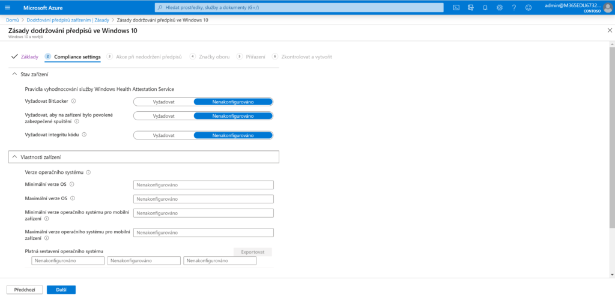Open the Cloud Shell terminal icon

coord(456,8)
